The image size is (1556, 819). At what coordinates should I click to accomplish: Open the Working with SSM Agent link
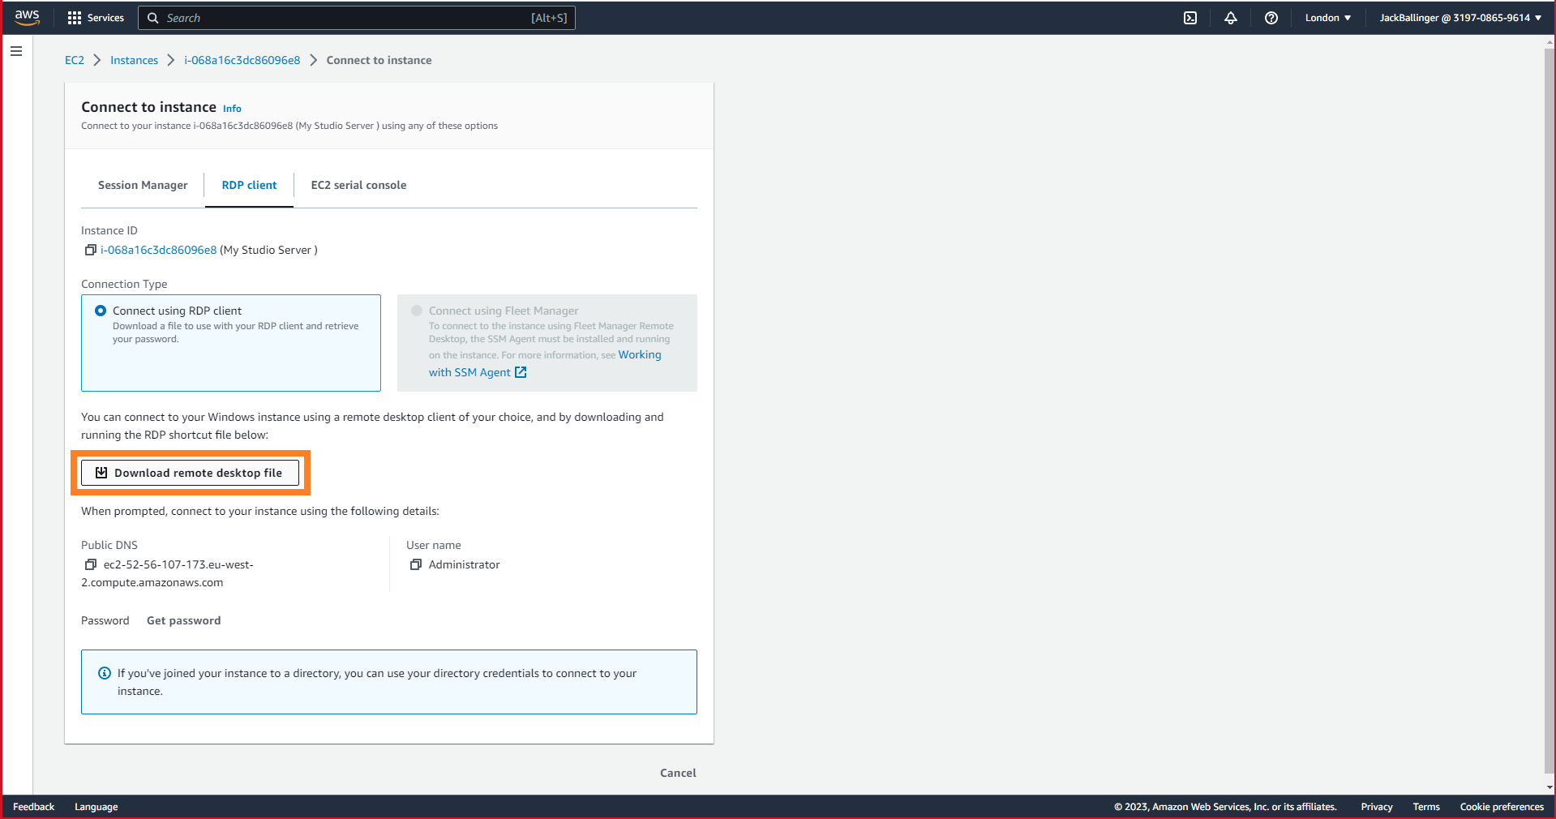point(545,363)
